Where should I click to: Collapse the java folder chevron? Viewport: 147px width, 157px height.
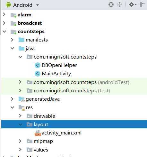[x=13, y=48]
